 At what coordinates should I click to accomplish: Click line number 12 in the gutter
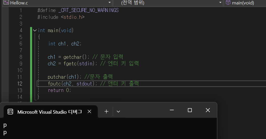click(x=20, y=84)
